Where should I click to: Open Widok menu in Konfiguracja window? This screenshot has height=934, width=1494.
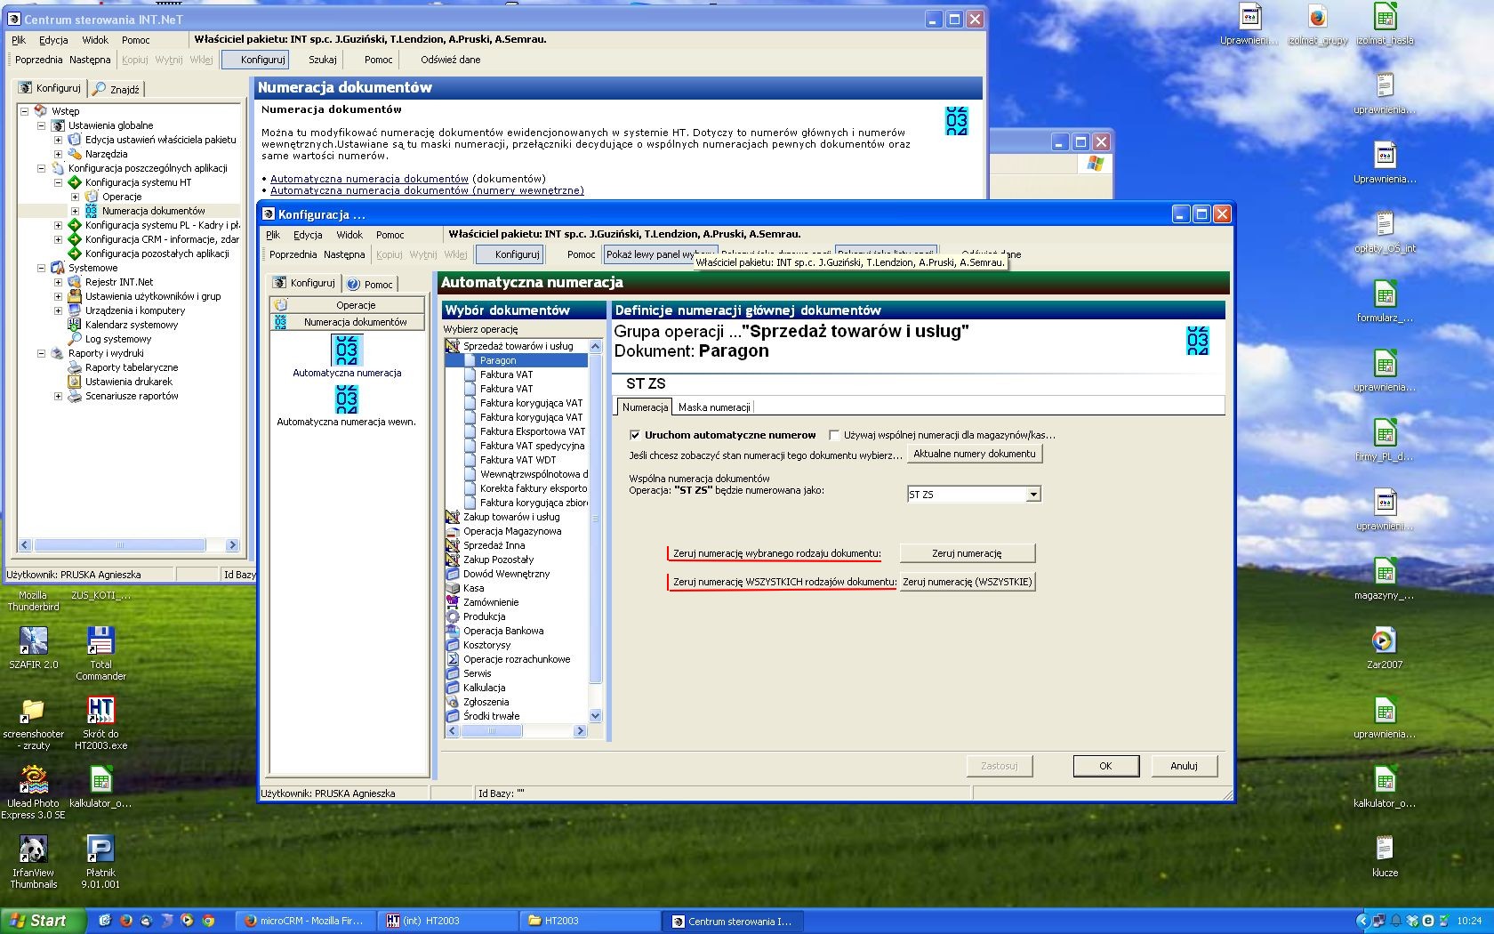click(349, 235)
